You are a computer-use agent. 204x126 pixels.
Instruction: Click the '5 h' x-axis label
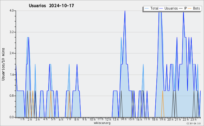tap(53, 119)
